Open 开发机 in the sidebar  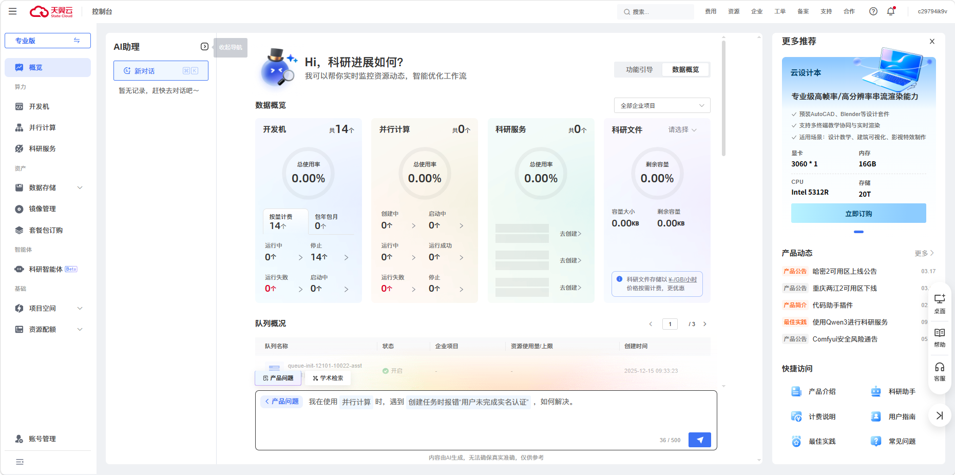click(39, 106)
